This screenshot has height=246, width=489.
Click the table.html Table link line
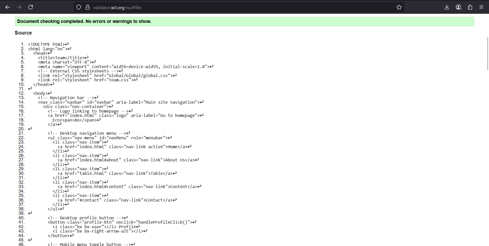pyautogui.click(x=117, y=173)
